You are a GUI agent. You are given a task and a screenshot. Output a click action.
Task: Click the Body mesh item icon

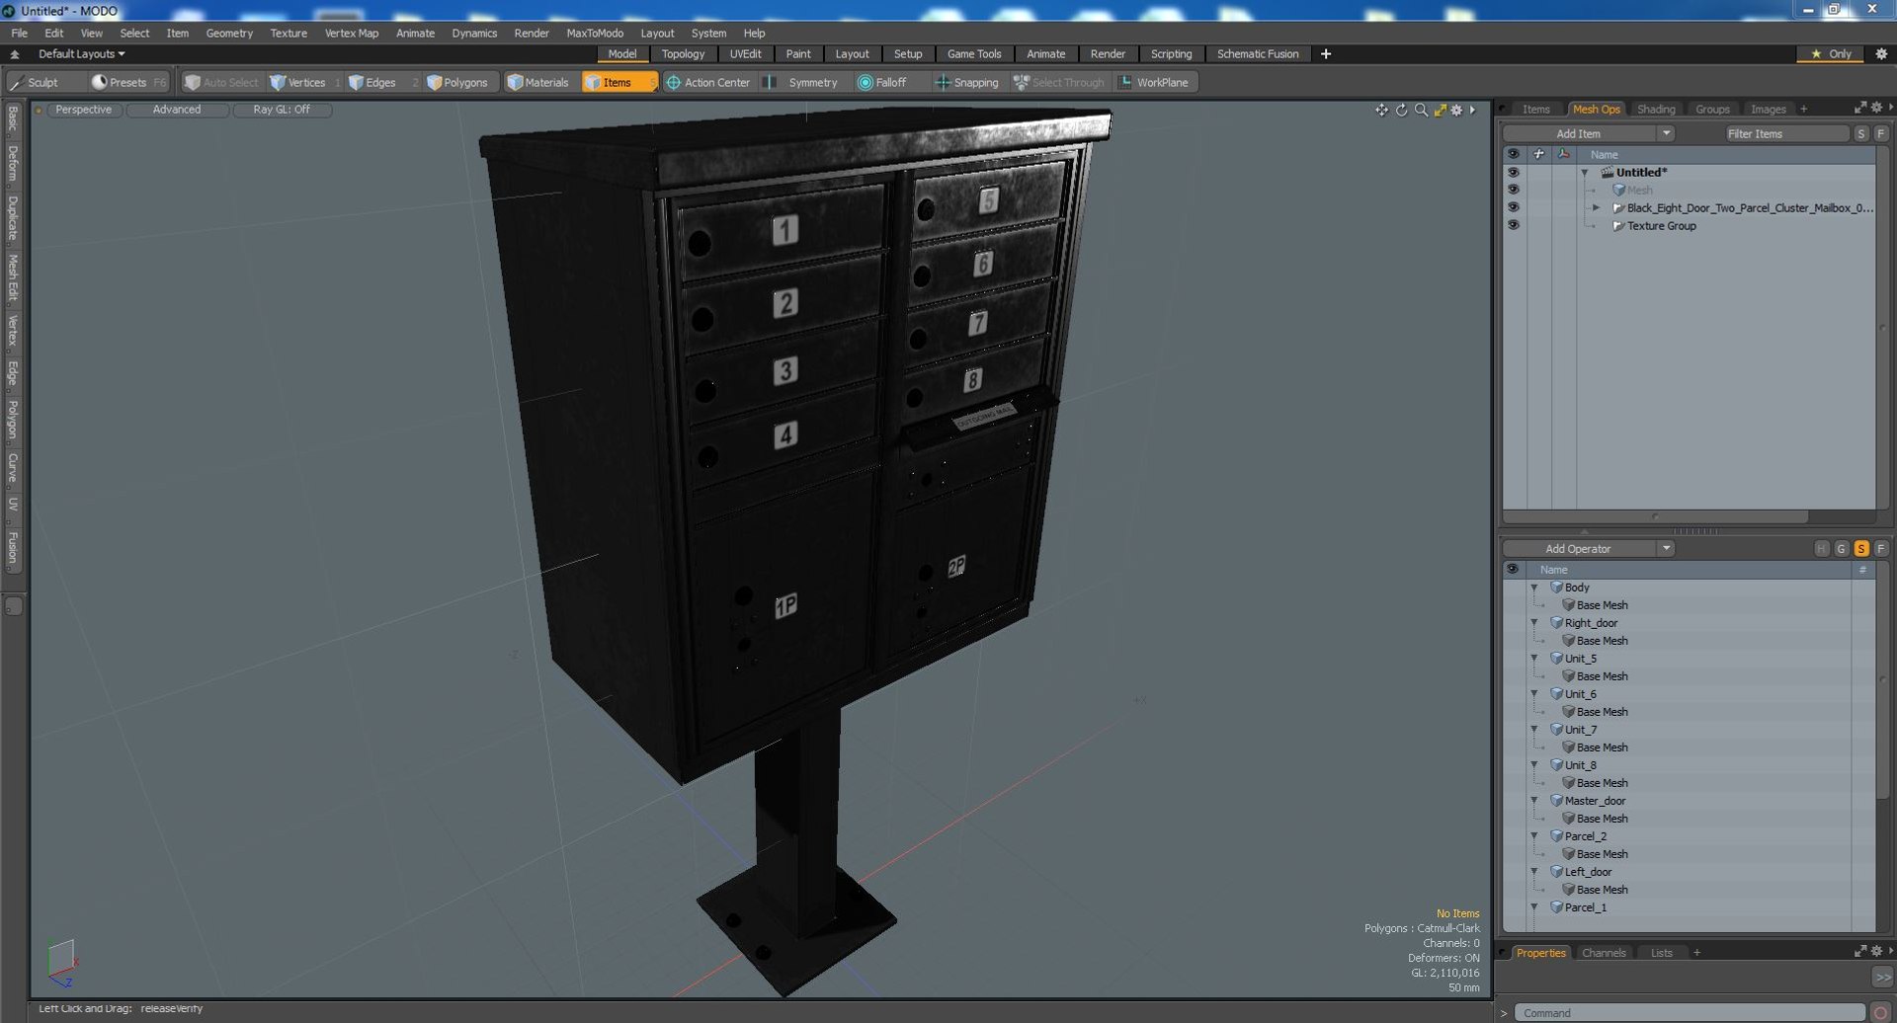pos(1556,588)
